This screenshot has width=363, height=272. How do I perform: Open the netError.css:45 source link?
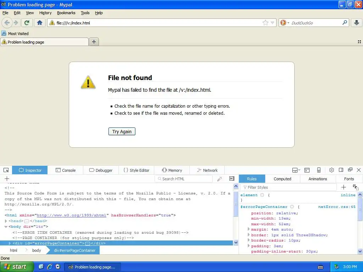[337, 207]
